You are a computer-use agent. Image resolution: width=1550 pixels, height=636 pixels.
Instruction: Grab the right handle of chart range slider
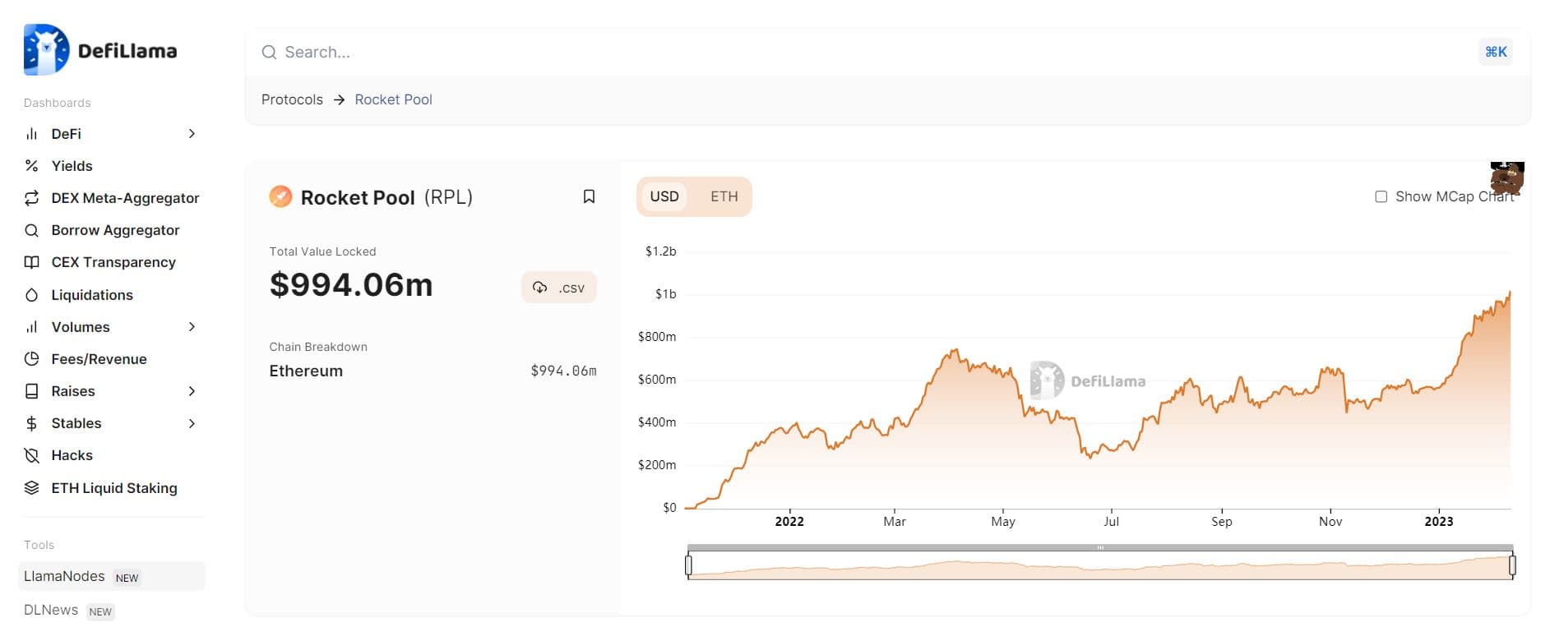(x=1512, y=565)
